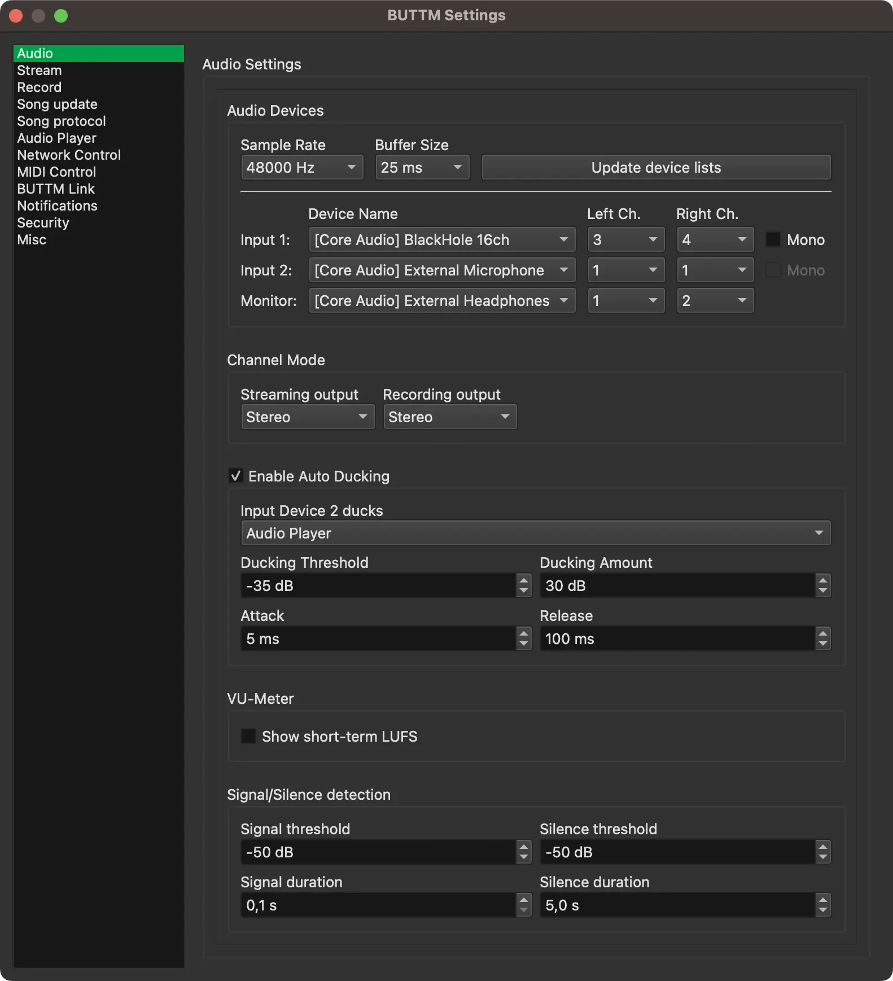Open MIDI Control settings

[x=98, y=172]
